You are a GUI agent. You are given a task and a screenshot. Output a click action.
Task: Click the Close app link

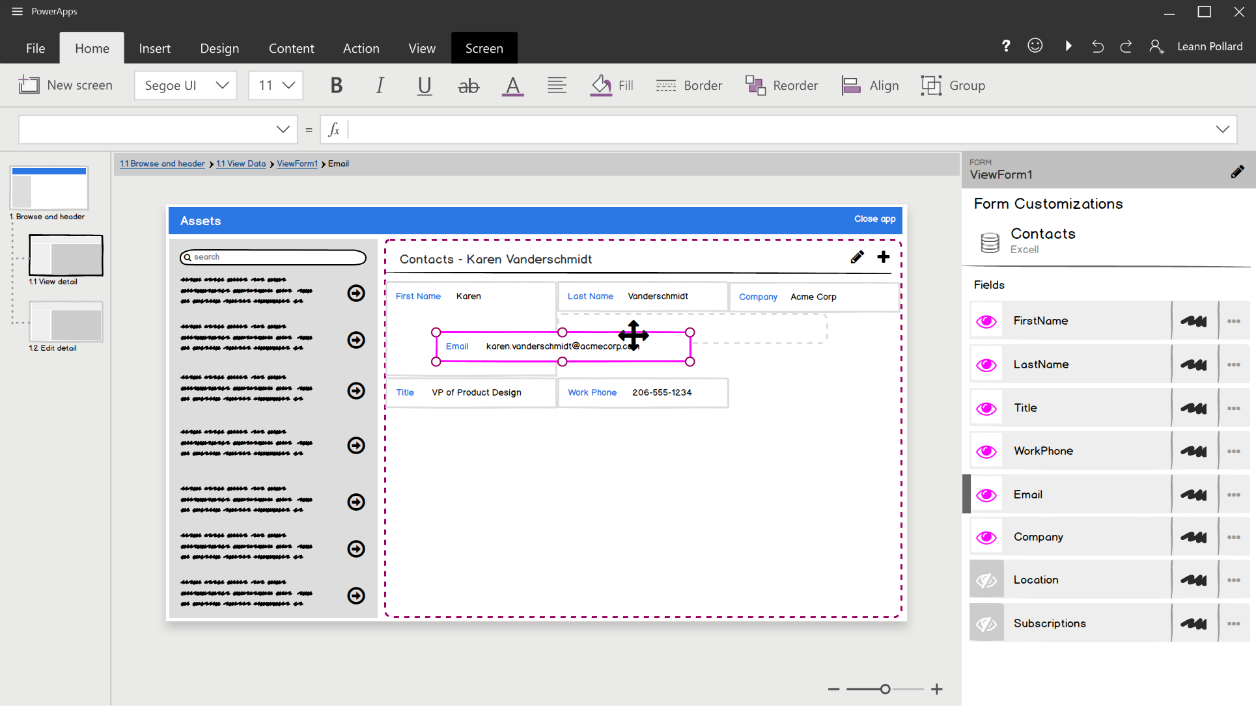(x=874, y=219)
